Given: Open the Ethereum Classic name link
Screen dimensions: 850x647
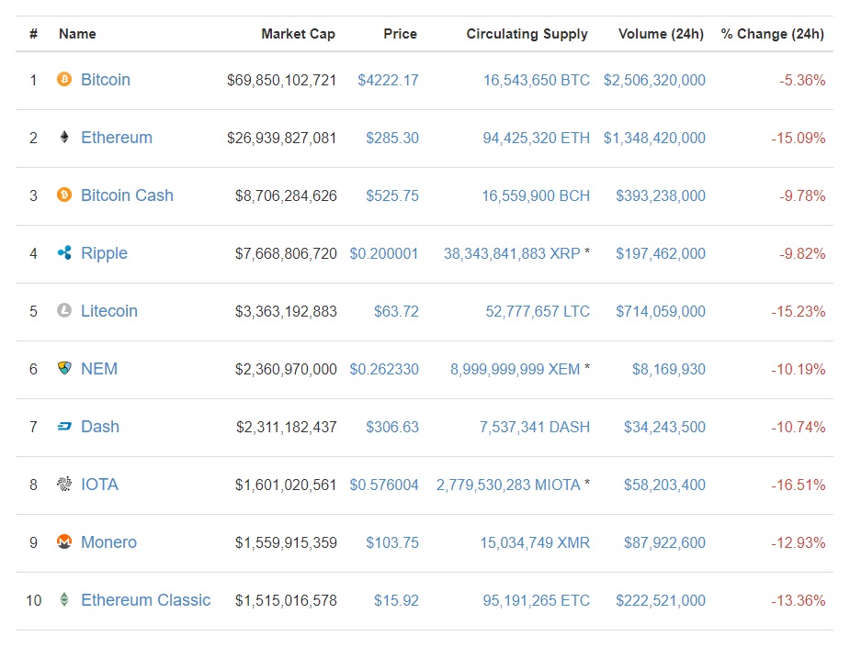Looking at the screenshot, I should pos(146,600).
